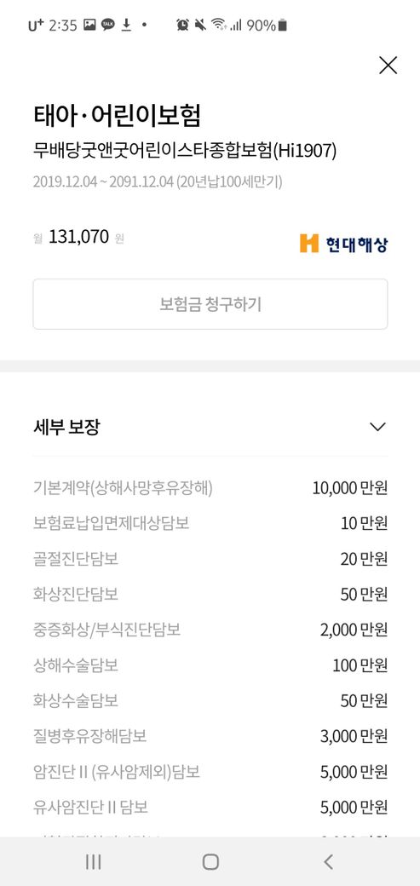Tap the 중증화상/부식진단담보 row
The width and height of the screenshot is (420, 886).
pos(210,630)
